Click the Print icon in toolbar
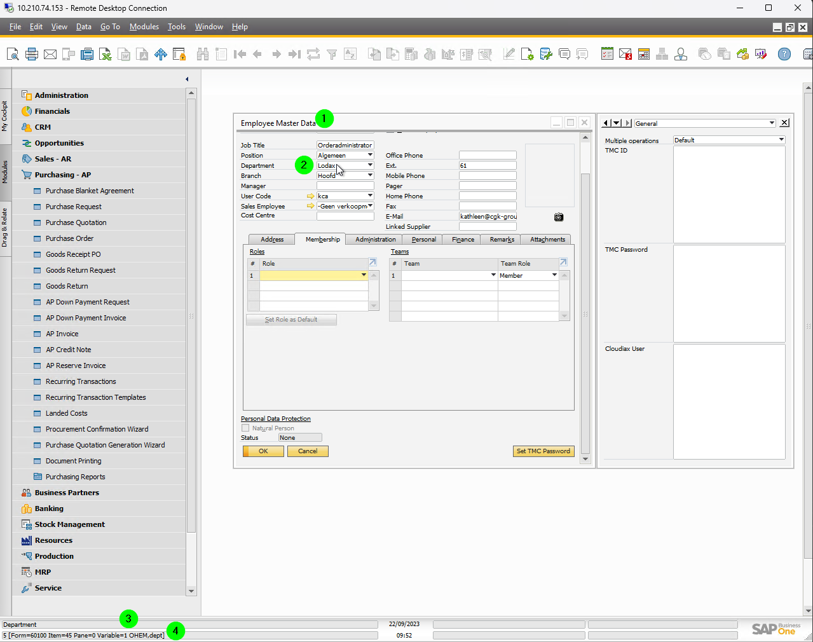813x642 pixels. [32, 54]
